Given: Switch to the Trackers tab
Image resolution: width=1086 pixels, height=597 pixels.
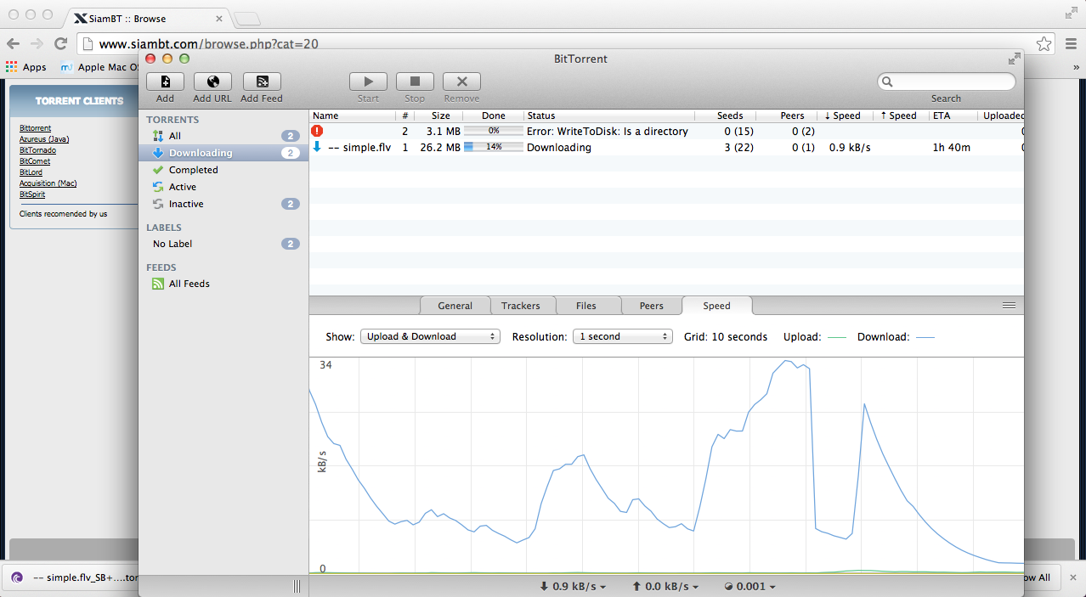Looking at the screenshot, I should pos(521,306).
